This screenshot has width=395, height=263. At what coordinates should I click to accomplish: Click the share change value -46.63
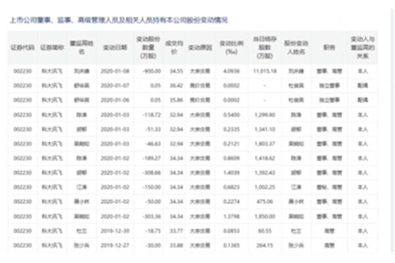pyautogui.click(x=153, y=144)
